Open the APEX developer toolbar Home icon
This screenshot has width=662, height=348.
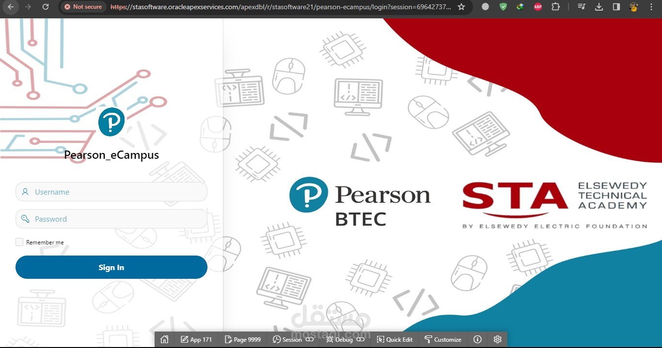pos(164,339)
